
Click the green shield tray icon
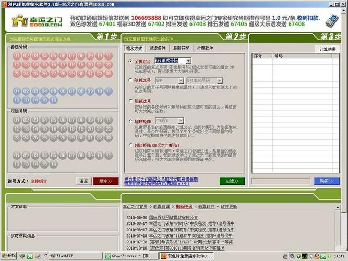[x=298, y=256]
